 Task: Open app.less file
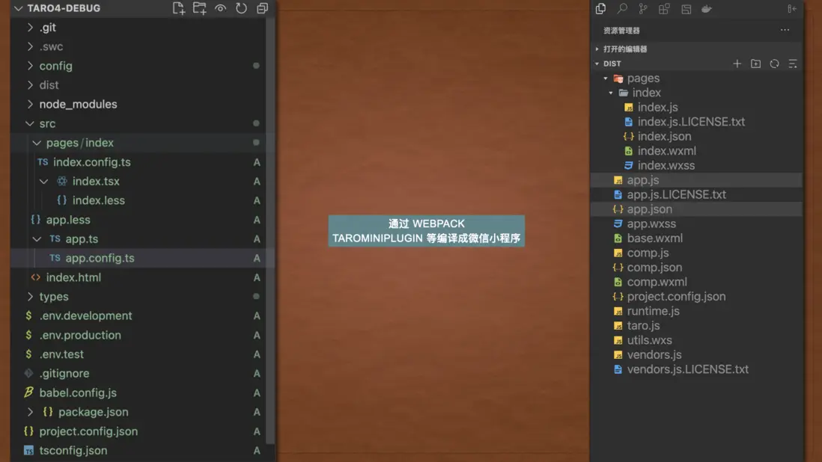coord(68,220)
